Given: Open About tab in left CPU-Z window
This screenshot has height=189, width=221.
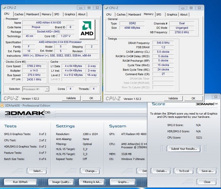Looking at the screenshot, I should 82,14.
